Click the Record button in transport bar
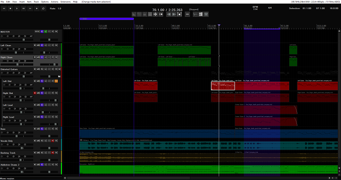Image resolution: width=341 pixels, height=180 pixels. (x=36, y=9)
